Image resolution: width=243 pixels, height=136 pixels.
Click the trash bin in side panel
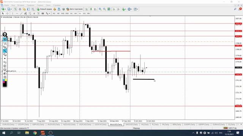point(5,66)
